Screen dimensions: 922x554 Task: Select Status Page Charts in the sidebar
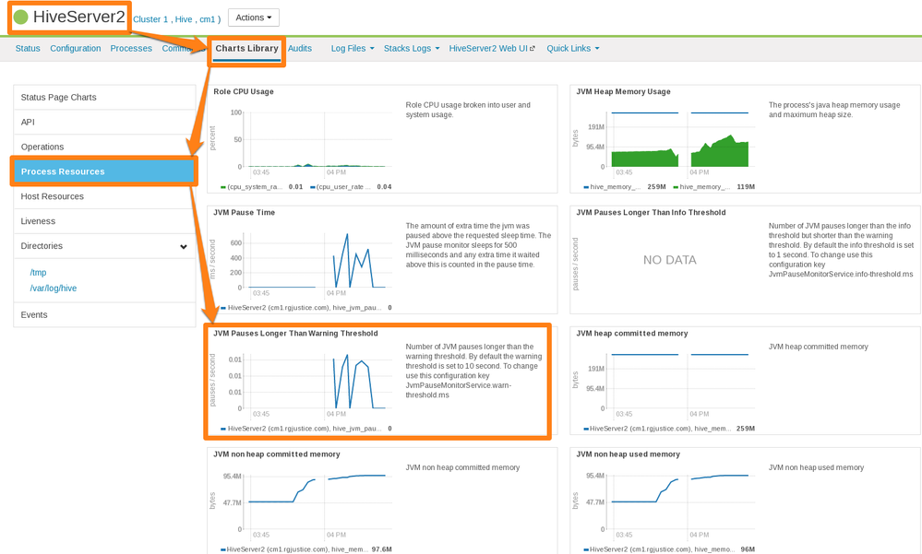pyautogui.click(x=104, y=98)
